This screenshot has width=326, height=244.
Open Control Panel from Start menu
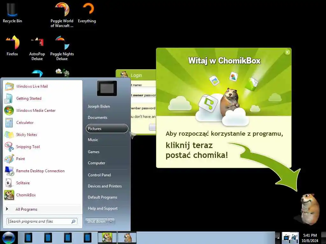99,175
